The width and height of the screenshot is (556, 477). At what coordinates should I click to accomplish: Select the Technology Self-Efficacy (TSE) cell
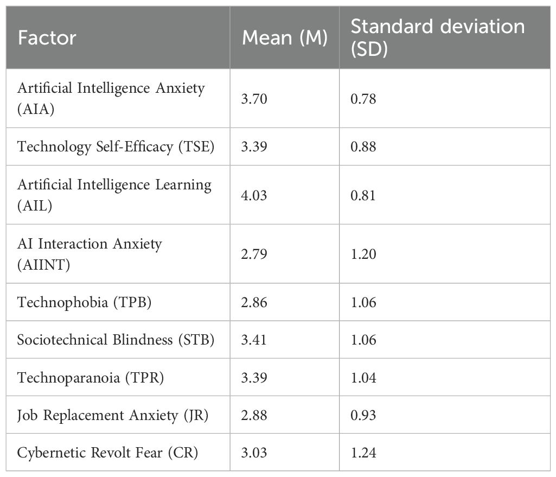tap(116, 147)
